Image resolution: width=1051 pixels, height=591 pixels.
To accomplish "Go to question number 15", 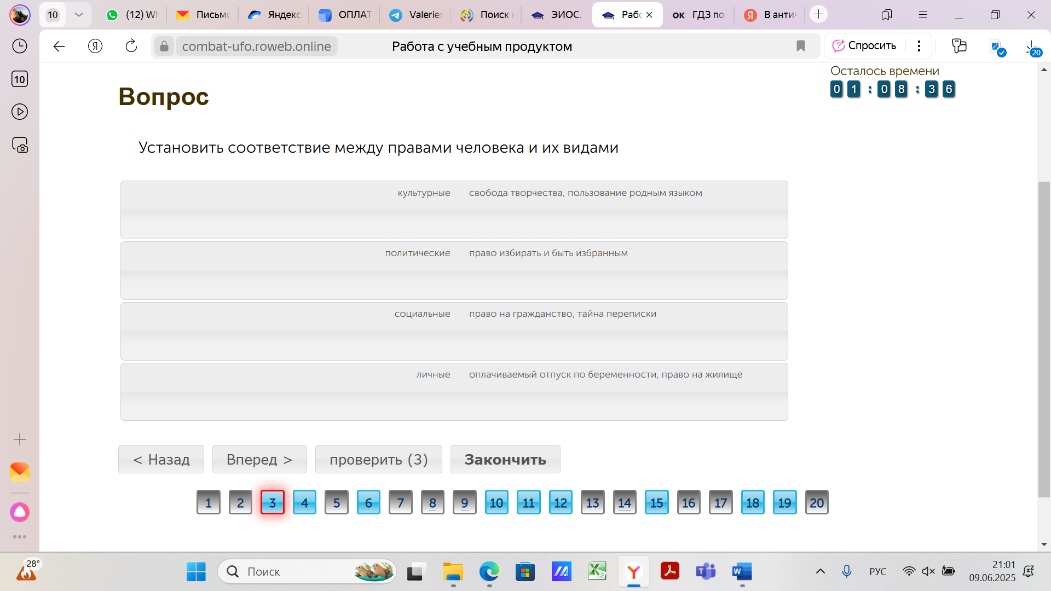I will (x=656, y=502).
